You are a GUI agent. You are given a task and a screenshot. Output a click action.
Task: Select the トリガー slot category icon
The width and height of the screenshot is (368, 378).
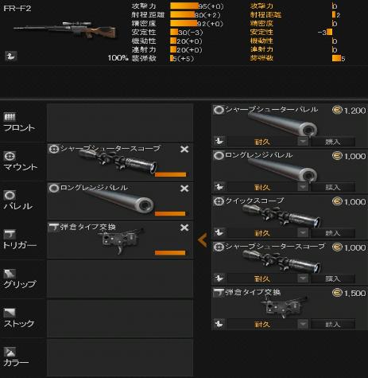10,235
